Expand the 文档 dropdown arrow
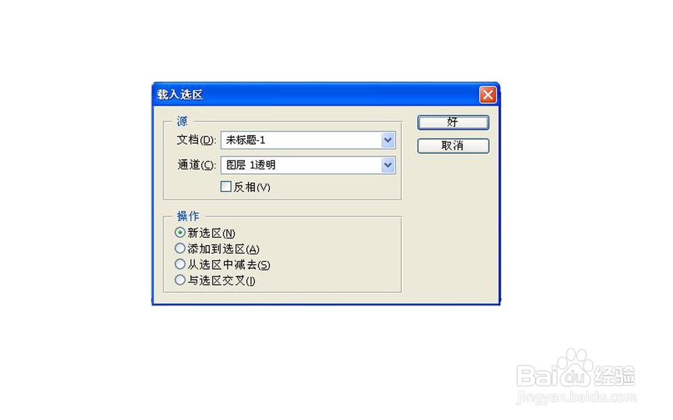The image size is (673, 420). (388, 140)
